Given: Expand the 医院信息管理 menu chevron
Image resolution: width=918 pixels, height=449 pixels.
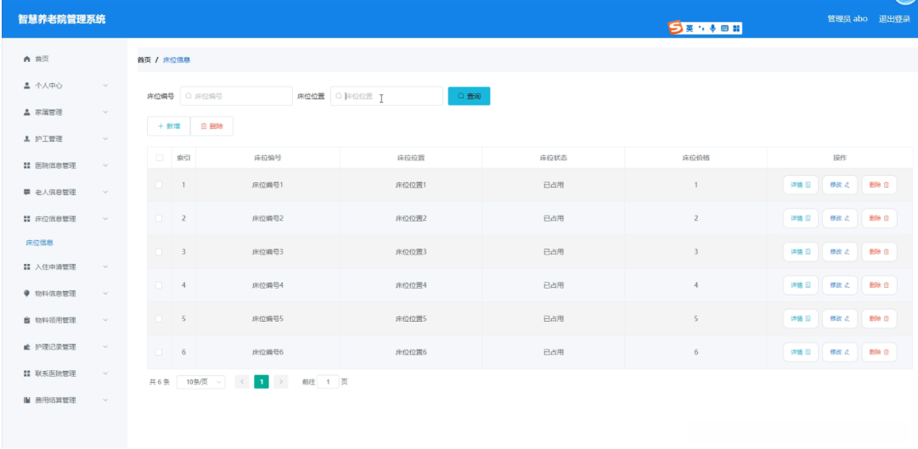Looking at the screenshot, I should pyautogui.click(x=105, y=166).
